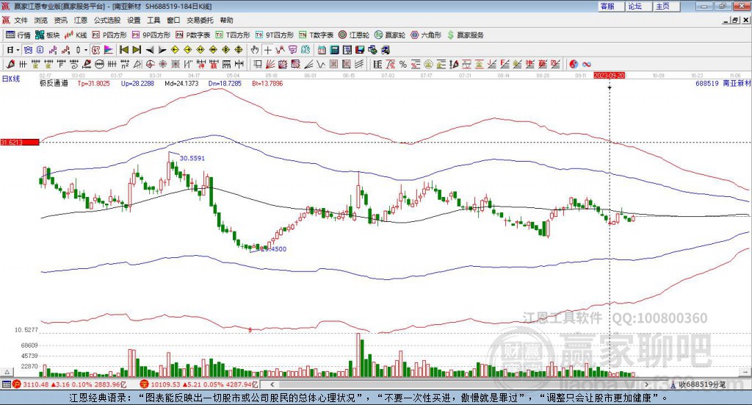Open the 设置 menu
The height and width of the screenshot is (405, 752).
(x=134, y=20)
